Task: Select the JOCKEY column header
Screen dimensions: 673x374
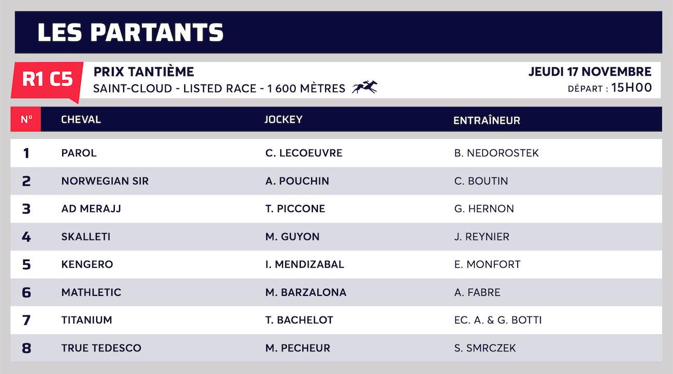Action: click(283, 119)
